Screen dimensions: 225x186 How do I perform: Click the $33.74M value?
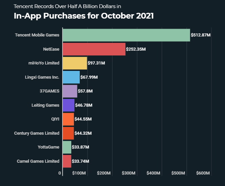pos(80,161)
